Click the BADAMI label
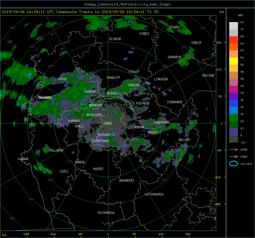 click(x=112, y=93)
